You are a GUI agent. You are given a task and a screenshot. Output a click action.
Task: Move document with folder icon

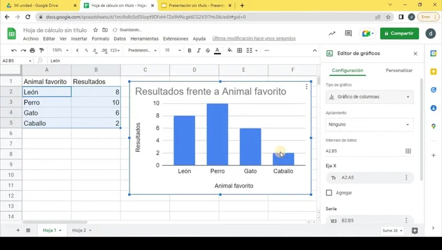pos(105,30)
